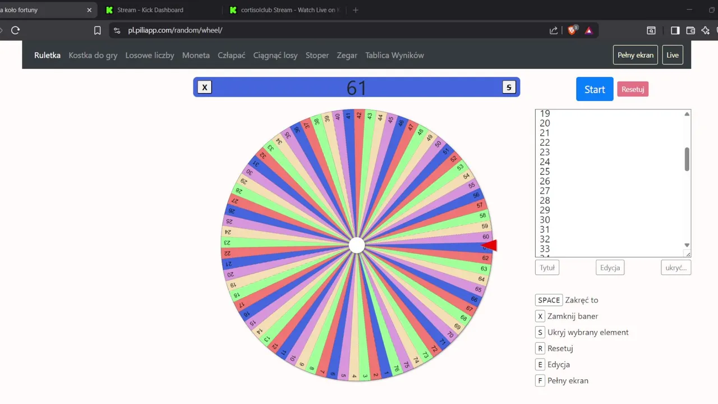718x404 pixels.
Task: Click the red wheel pointer arrow
Action: pos(490,245)
